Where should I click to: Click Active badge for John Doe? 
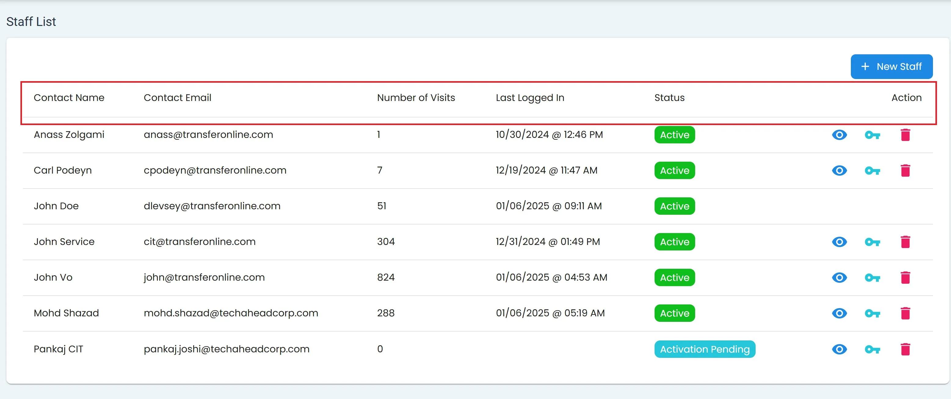click(x=674, y=206)
